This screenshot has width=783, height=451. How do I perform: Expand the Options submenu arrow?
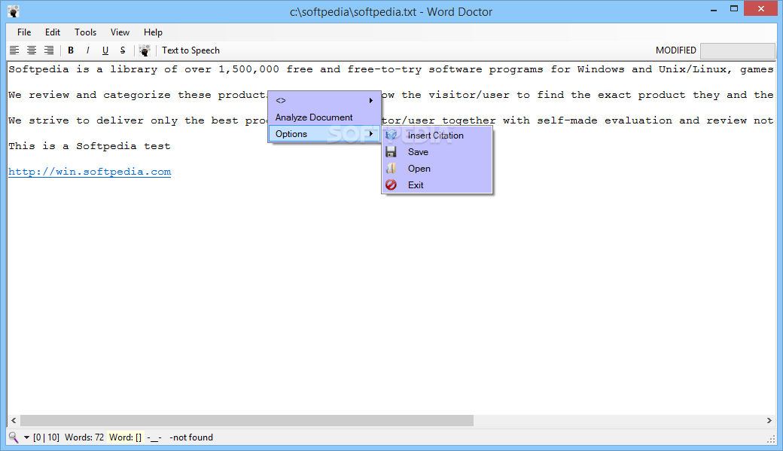coord(371,134)
